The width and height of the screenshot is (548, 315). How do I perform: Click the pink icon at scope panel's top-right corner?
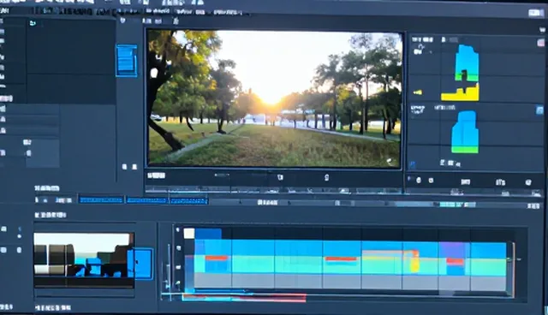click(540, 43)
